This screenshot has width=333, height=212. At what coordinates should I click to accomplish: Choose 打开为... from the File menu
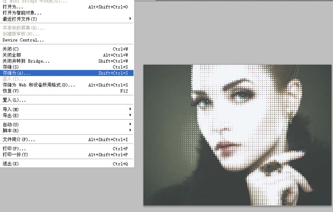pyautogui.click(x=13, y=7)
